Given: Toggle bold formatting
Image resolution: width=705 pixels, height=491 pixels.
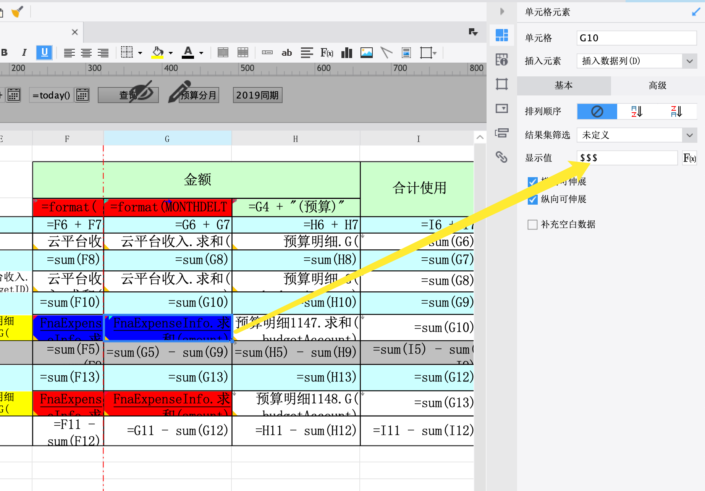Looking at the screenshot, I should pos(5,53).
